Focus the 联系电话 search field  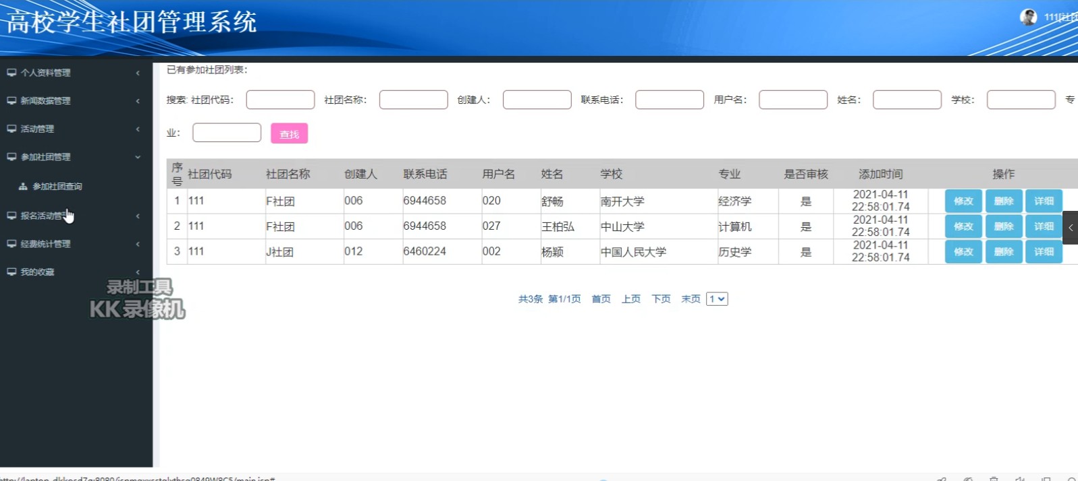pos(669,100)
